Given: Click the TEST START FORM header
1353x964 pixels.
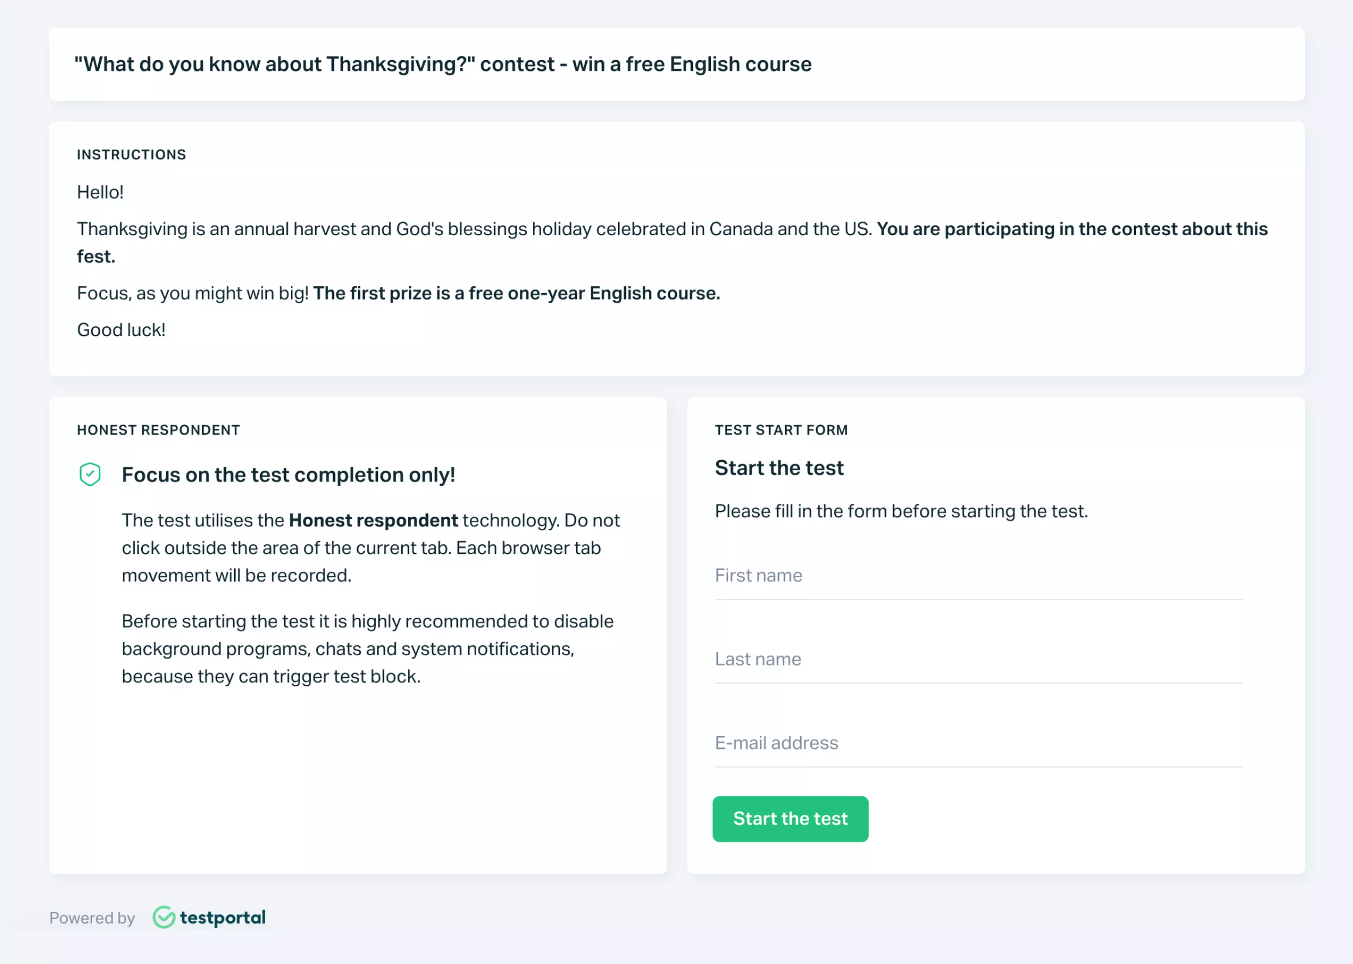Looking at the screenshot, I should [781, 430].
